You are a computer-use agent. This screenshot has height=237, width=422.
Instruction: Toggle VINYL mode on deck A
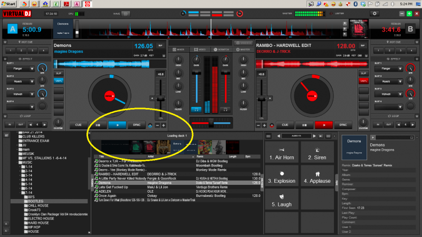59,81
